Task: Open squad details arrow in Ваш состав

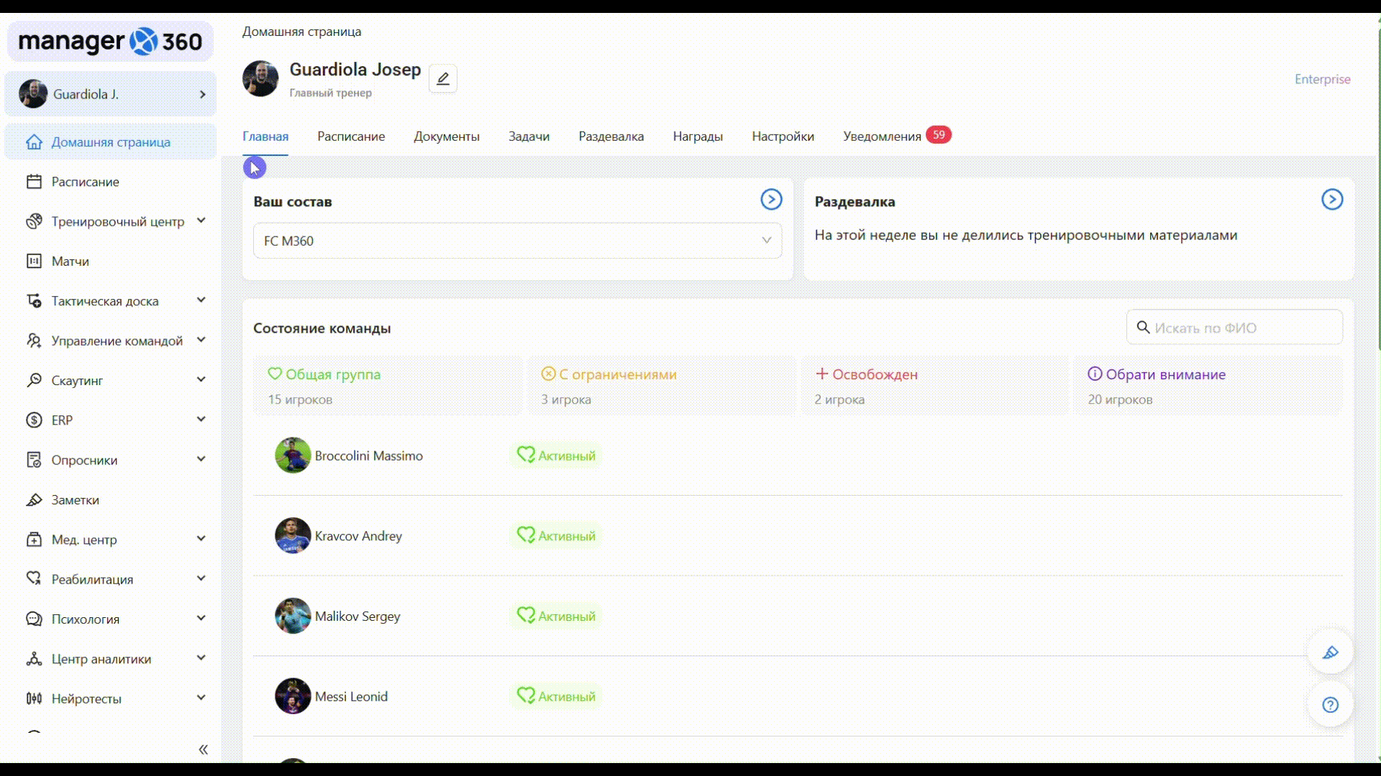Action: click(x=771, y=200)
